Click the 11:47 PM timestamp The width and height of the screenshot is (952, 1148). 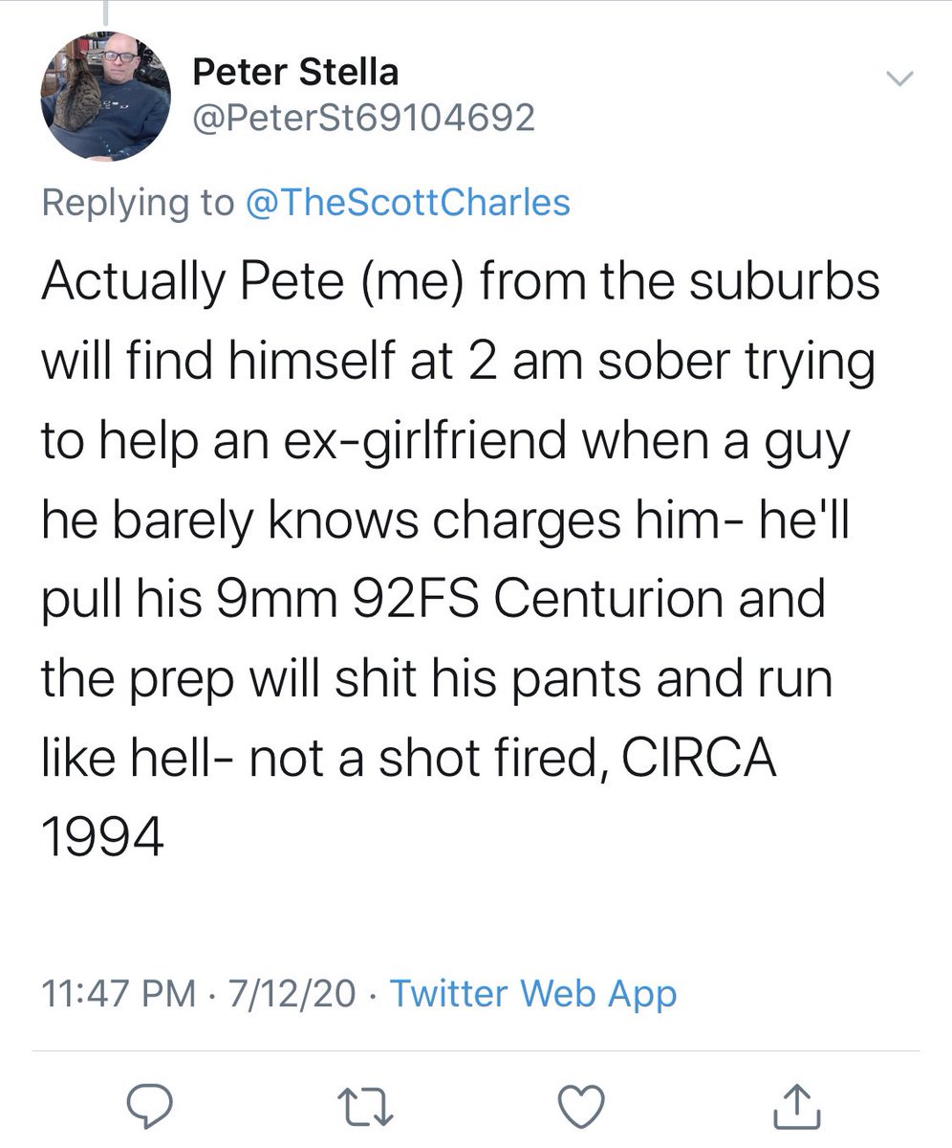point(111,994)
